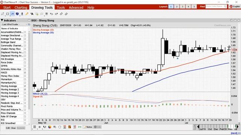Switch to Layout 4
The width and height of the screenshot is (241, 135).
(188, 7)
